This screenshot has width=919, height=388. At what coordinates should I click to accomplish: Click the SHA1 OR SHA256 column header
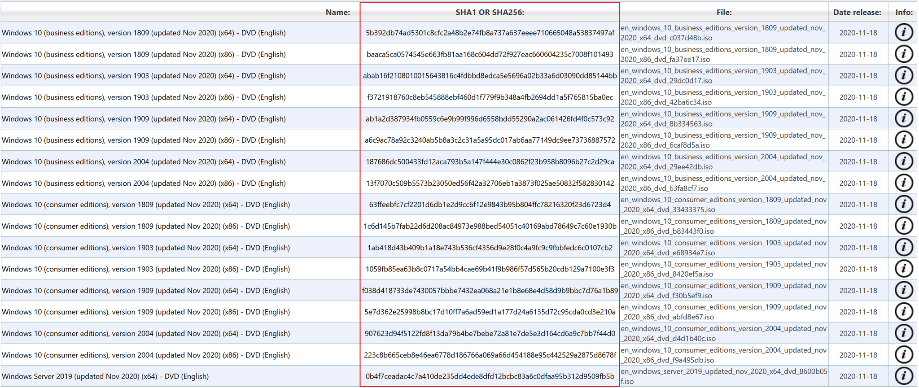[x=490, y=13]
